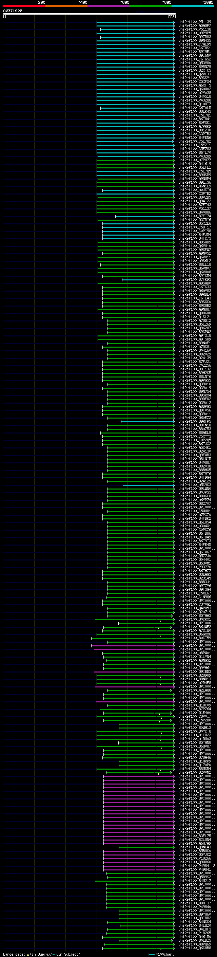217x957 pixels.
Task: Click the UniRef100_Q8H6X8 entry
Action: (x=195, y=313)
